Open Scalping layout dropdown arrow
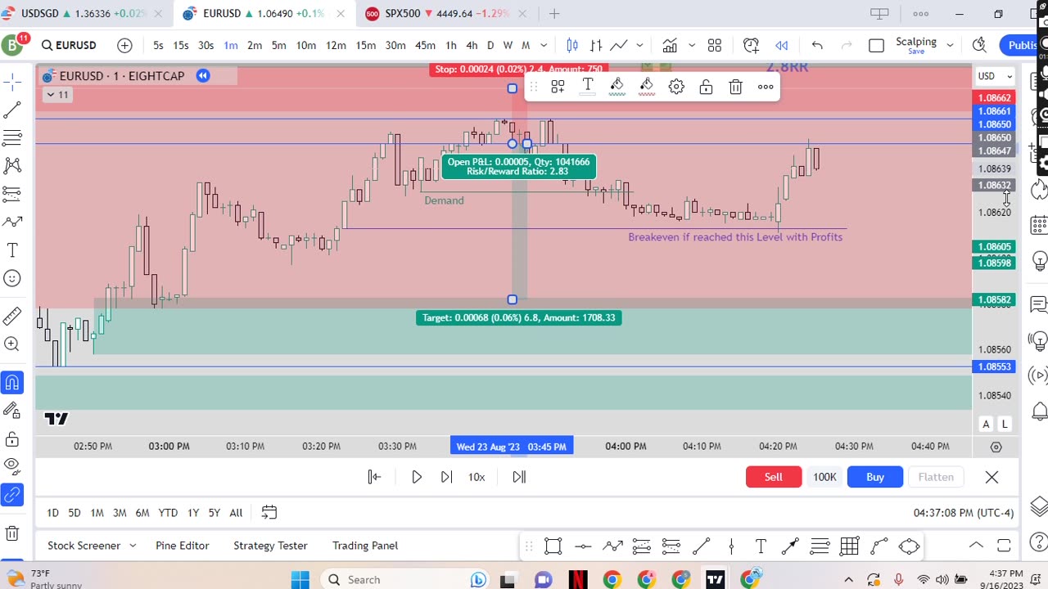The height and width of the screenshot is (589, 1048). 950,45
